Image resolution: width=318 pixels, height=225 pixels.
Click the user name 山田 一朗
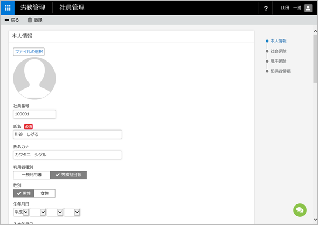(291, 8)
